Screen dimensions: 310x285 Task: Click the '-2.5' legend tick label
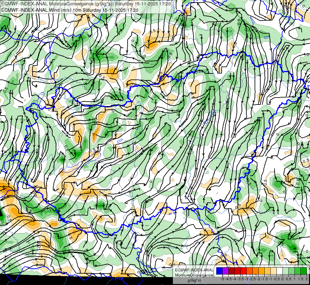(252, 279)
